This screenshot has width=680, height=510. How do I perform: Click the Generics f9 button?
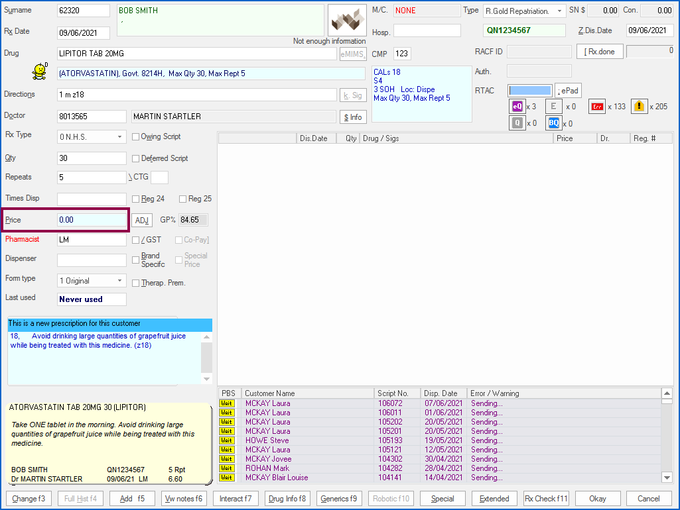tap(338, 499)
